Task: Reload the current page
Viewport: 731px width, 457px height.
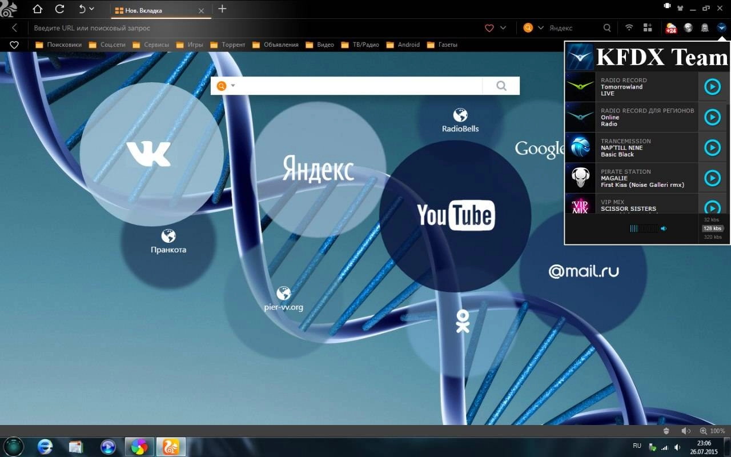Action: (x=59, y=9)
